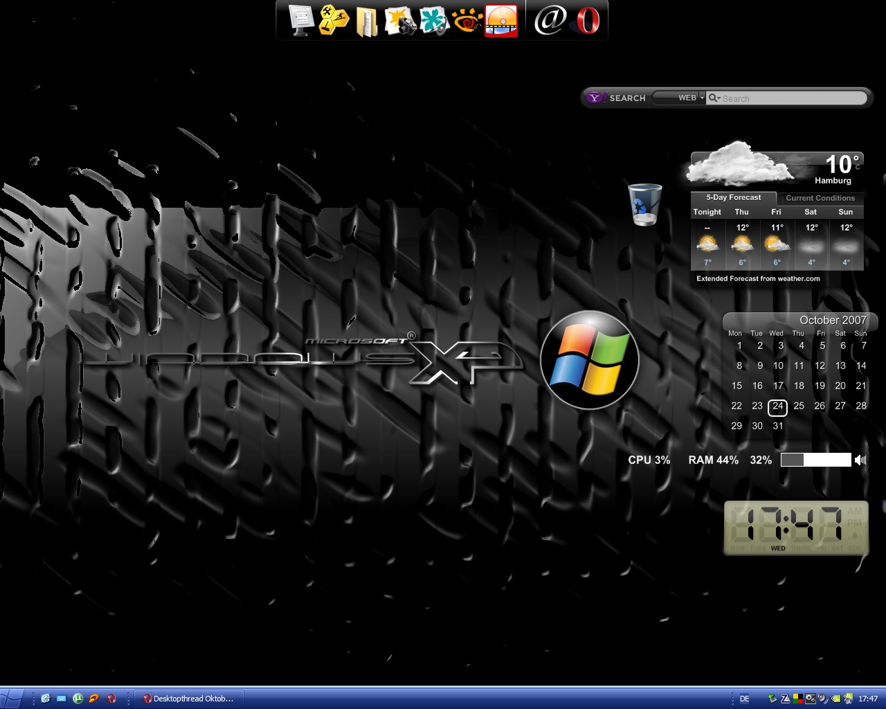Click DE language indicator
The height and width of the screenshot is (709, 886).
745,699
